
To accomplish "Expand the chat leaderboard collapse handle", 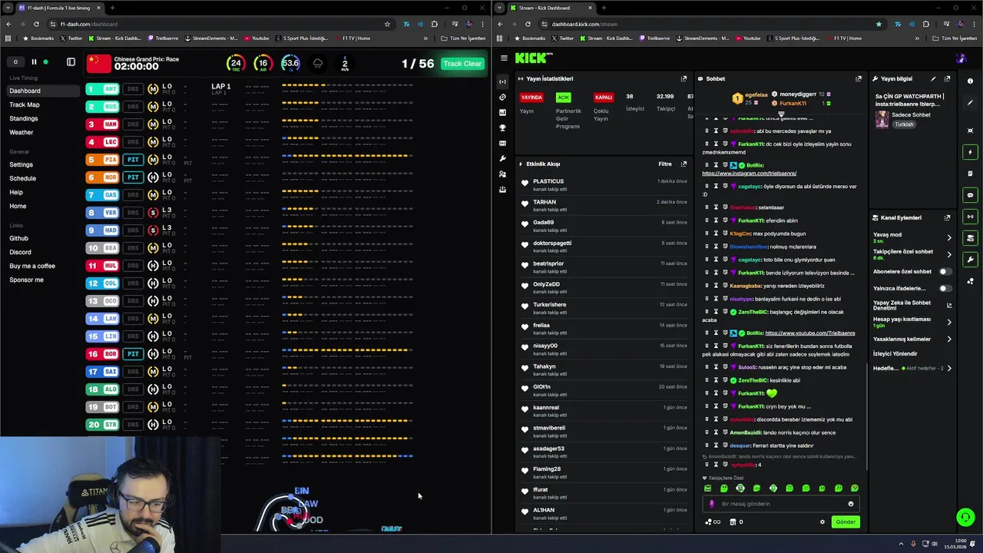I will (x=781, y=114).
